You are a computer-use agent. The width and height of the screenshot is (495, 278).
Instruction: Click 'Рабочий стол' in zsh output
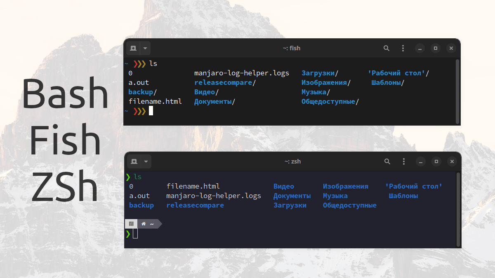tap(414, 187)
